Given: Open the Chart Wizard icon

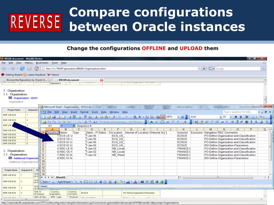Looking at the screenshot, I should 158,117.
